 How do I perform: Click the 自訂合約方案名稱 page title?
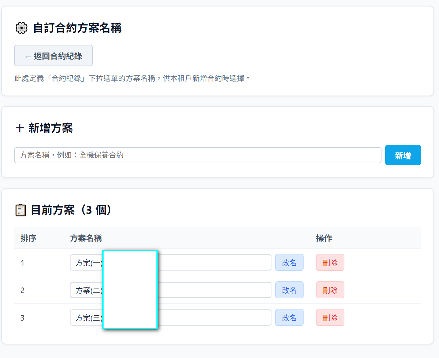pyautogui.click(x=77, y=28)
